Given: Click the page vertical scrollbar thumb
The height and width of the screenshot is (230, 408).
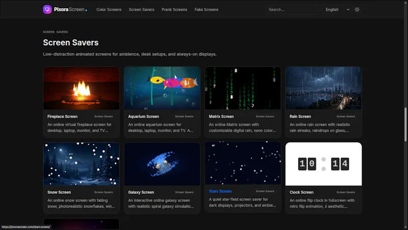Looking at the screenshot, I should coord(405,125).
